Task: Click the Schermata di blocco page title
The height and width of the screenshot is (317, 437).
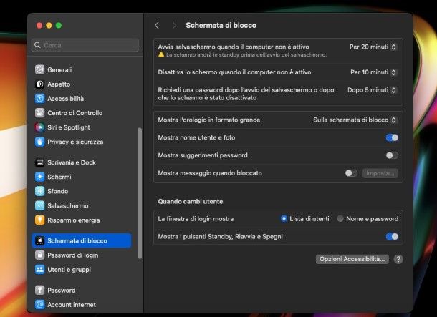Action: (221, 25)
